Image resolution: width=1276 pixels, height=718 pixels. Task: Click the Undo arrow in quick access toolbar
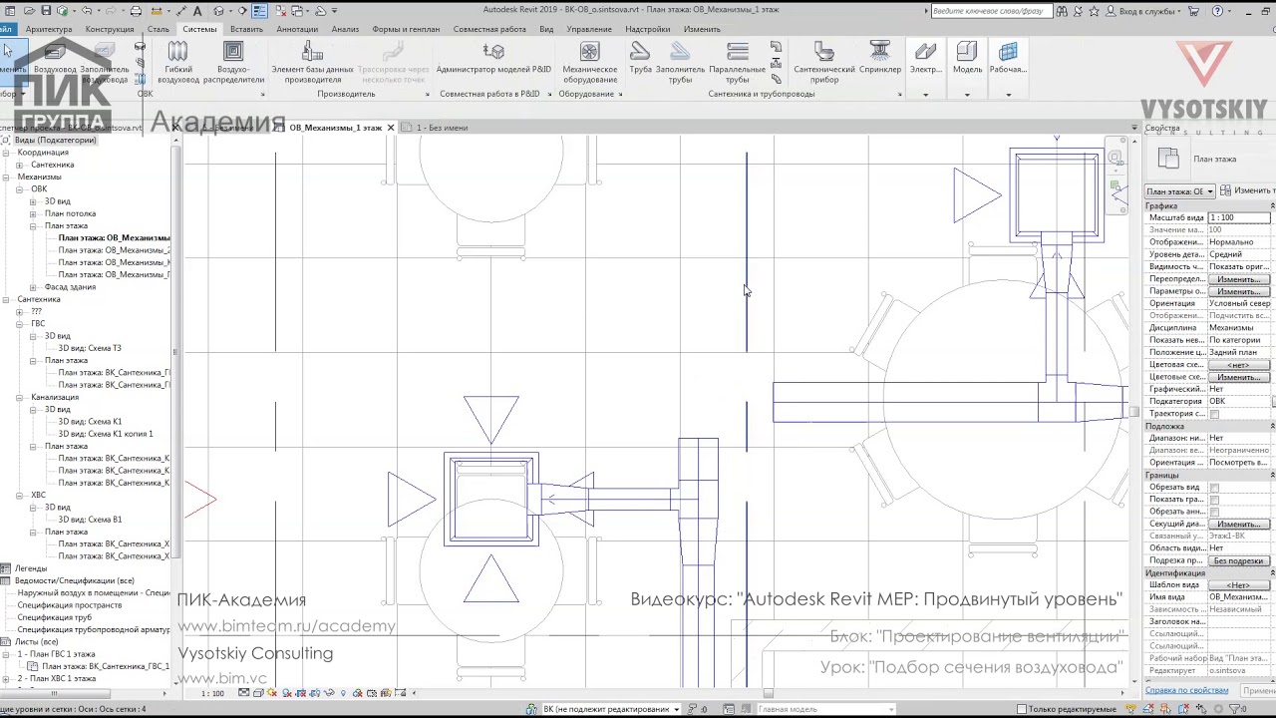[x=87, y=11]
